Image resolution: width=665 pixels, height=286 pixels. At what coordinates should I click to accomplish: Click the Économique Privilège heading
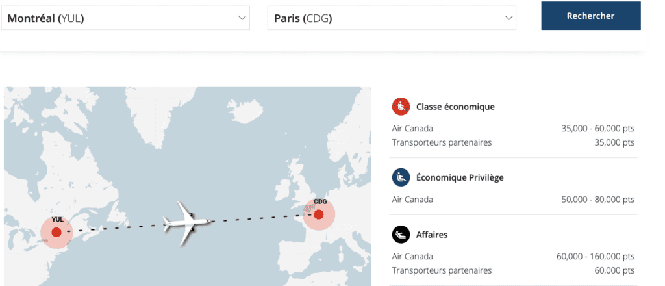click(x=460, y=177)
